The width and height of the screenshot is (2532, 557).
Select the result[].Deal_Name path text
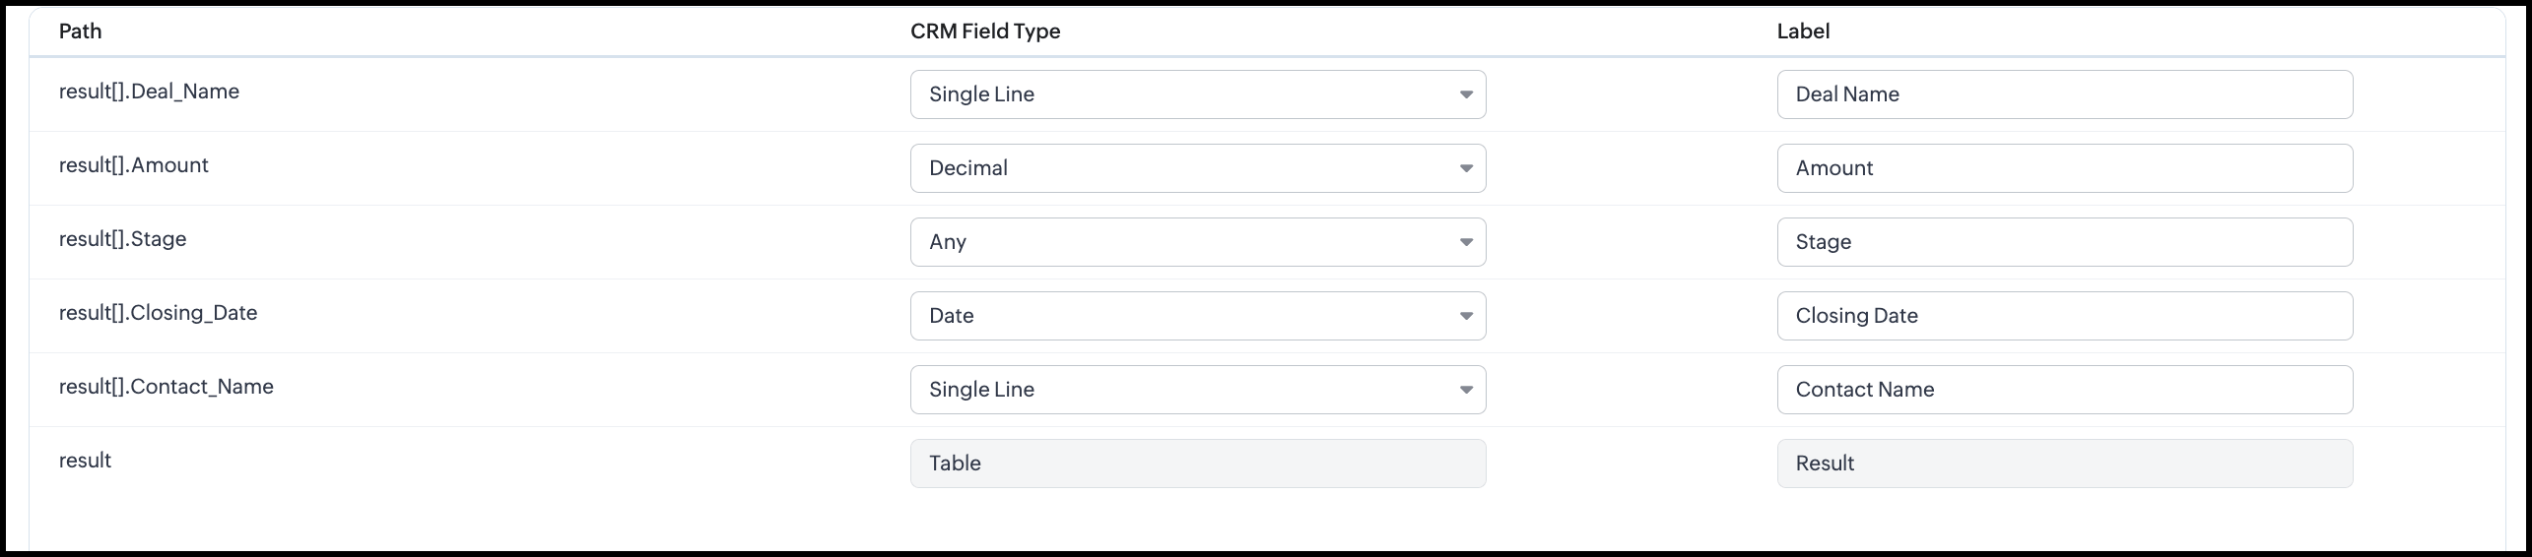[149, 92]
